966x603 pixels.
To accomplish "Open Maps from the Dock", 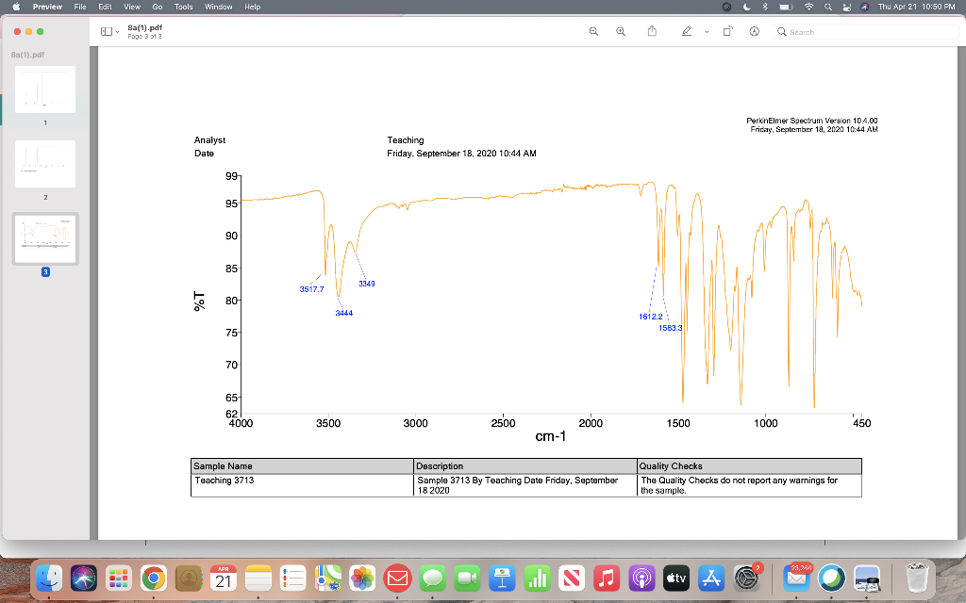I will (327, 578).
